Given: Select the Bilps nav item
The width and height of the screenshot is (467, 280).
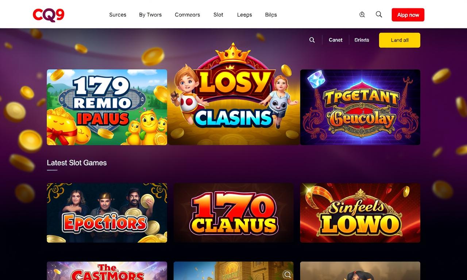Looking at the screenshot, I should tap(271, 15).
